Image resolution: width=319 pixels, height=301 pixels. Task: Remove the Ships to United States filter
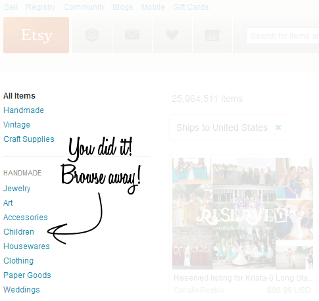click(278, 127)
